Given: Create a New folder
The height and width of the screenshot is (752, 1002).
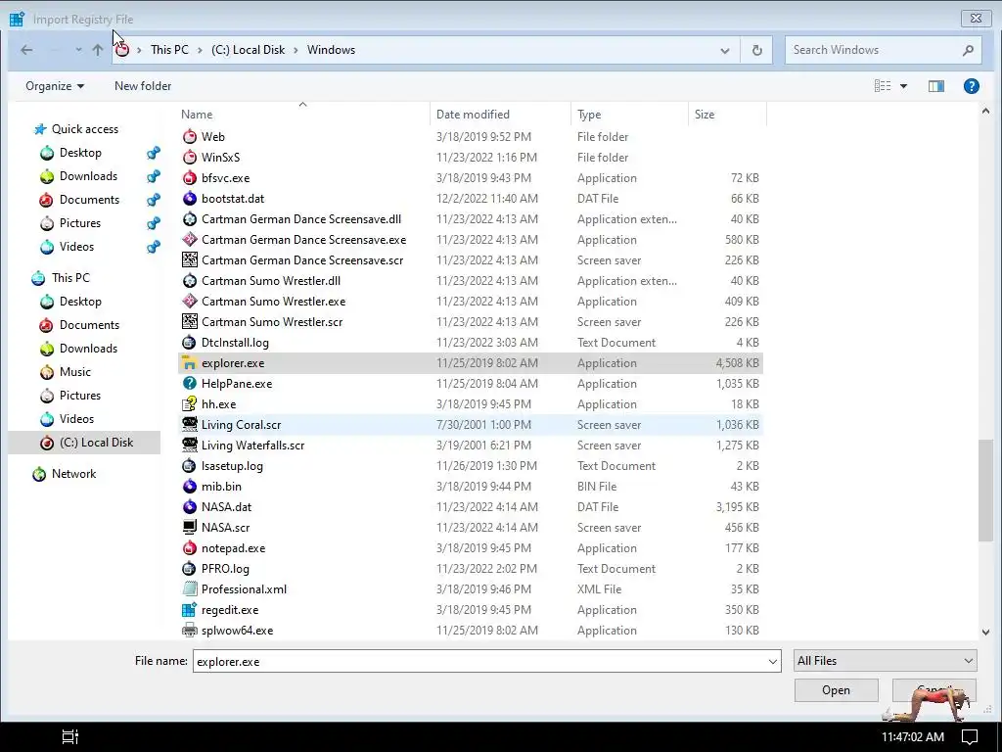Looking at the screenshot, I should click(143, 86).
